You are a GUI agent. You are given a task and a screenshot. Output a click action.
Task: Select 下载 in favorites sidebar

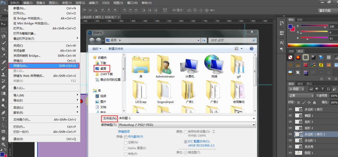[101, 63]
